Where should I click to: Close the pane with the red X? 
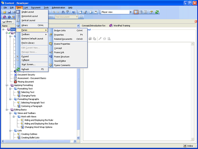point(196,21)
